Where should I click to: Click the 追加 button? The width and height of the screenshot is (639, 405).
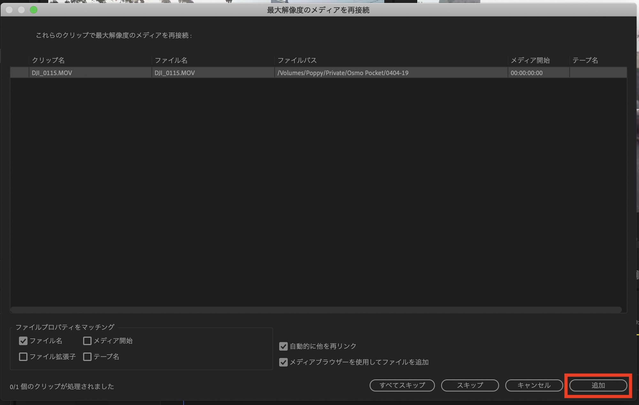point(598,386)
